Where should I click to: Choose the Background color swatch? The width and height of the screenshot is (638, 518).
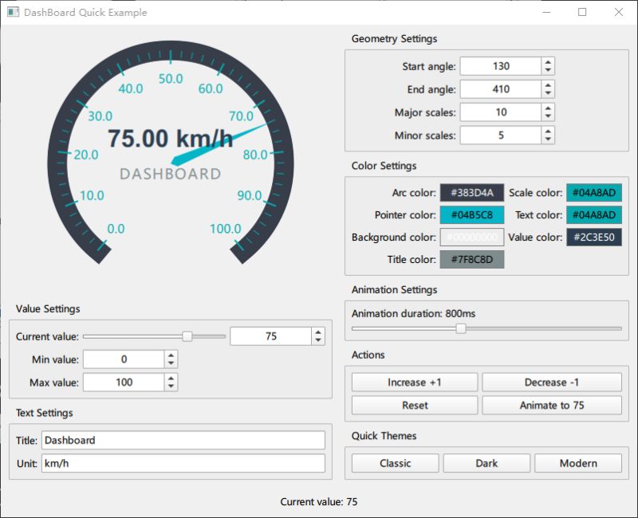click(472, 237)
